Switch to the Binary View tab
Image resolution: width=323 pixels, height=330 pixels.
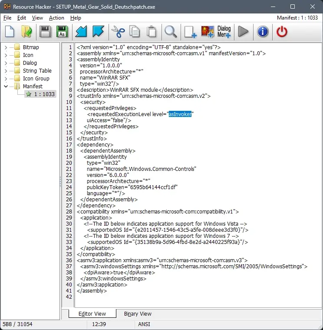[138, 314]
